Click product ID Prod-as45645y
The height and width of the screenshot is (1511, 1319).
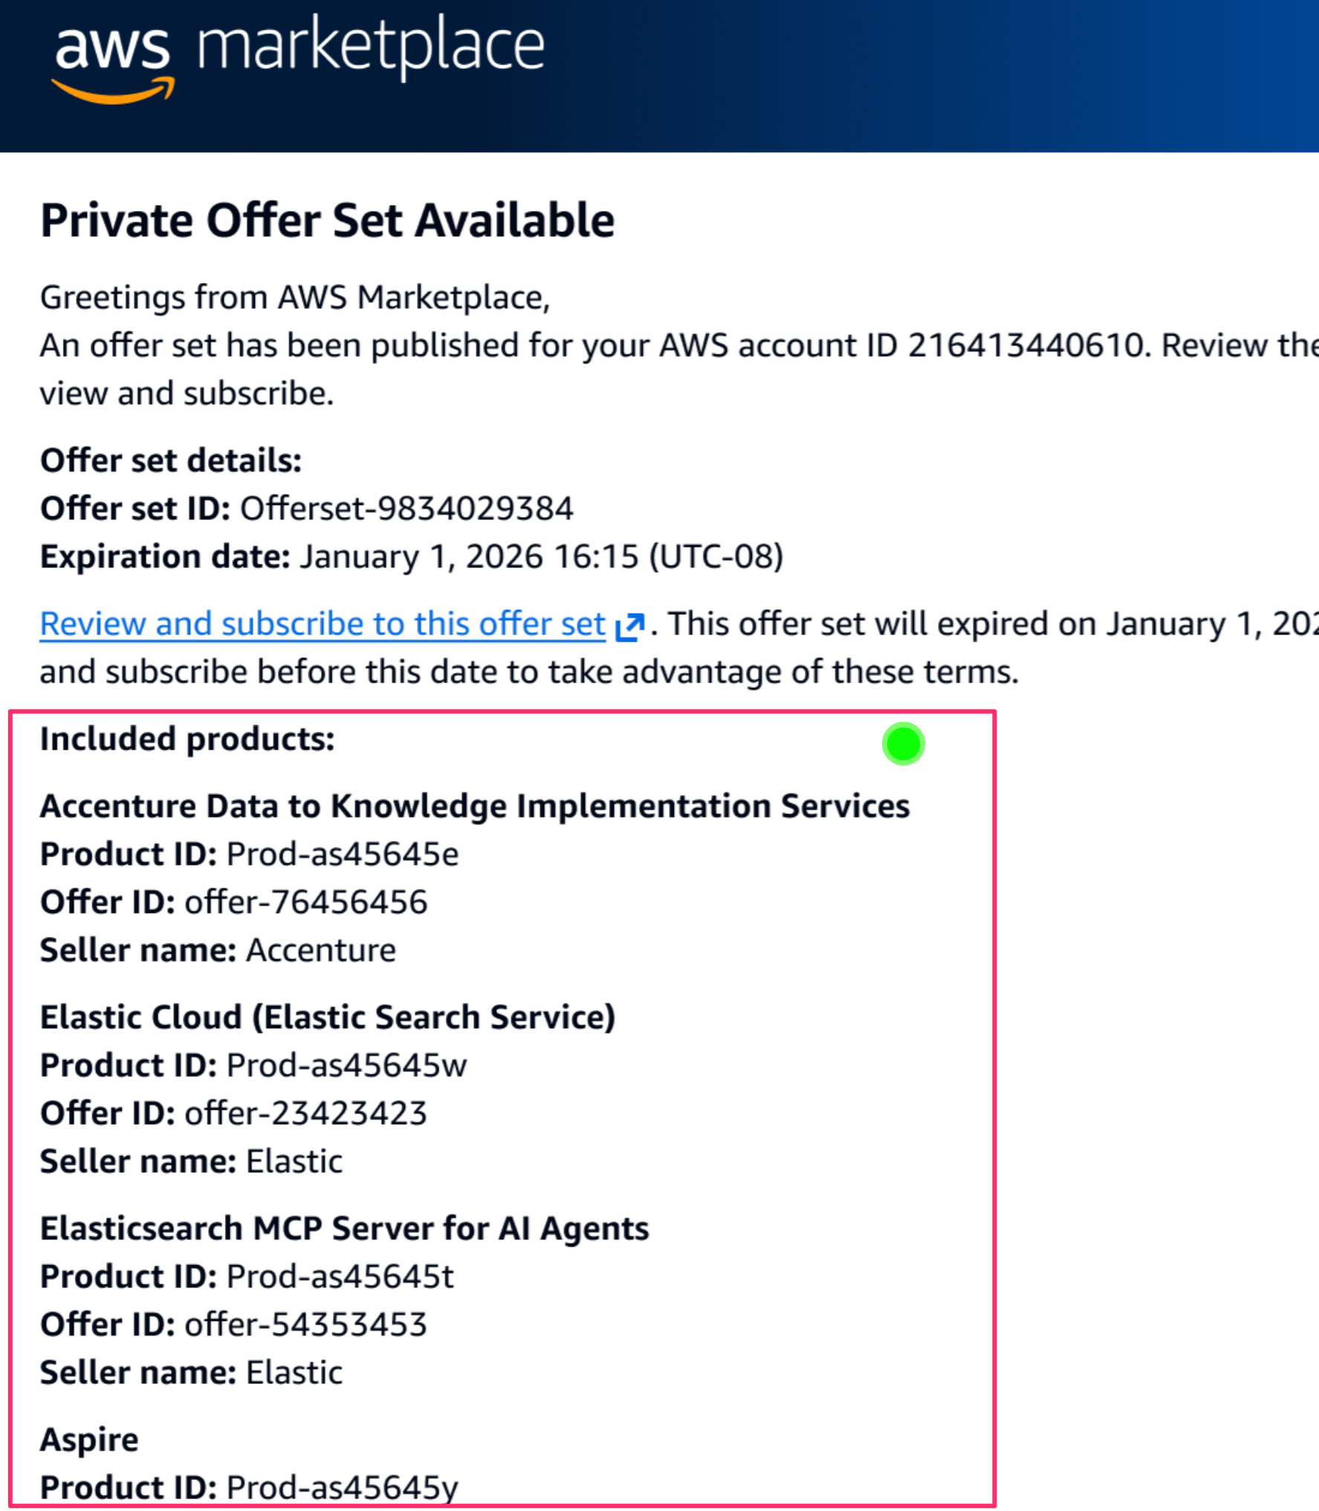[x=342, y=1487]
